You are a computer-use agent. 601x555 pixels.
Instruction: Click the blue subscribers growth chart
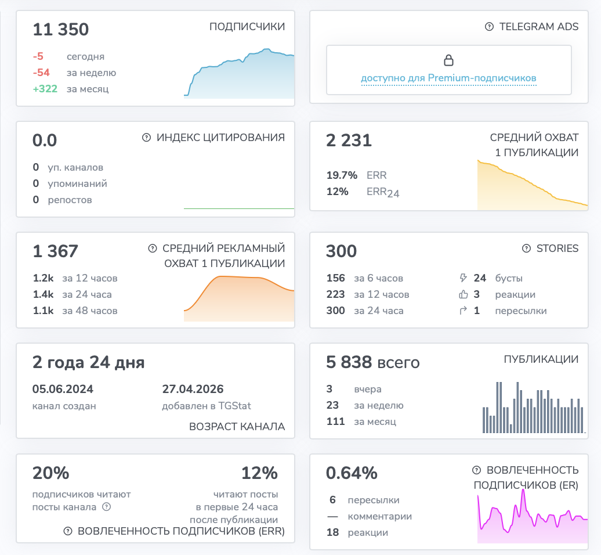tap(239, 73)
